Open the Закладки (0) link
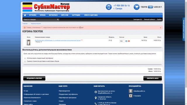Image resolution: width=187 pixels, height=105 pixels. tap(138, 20)
